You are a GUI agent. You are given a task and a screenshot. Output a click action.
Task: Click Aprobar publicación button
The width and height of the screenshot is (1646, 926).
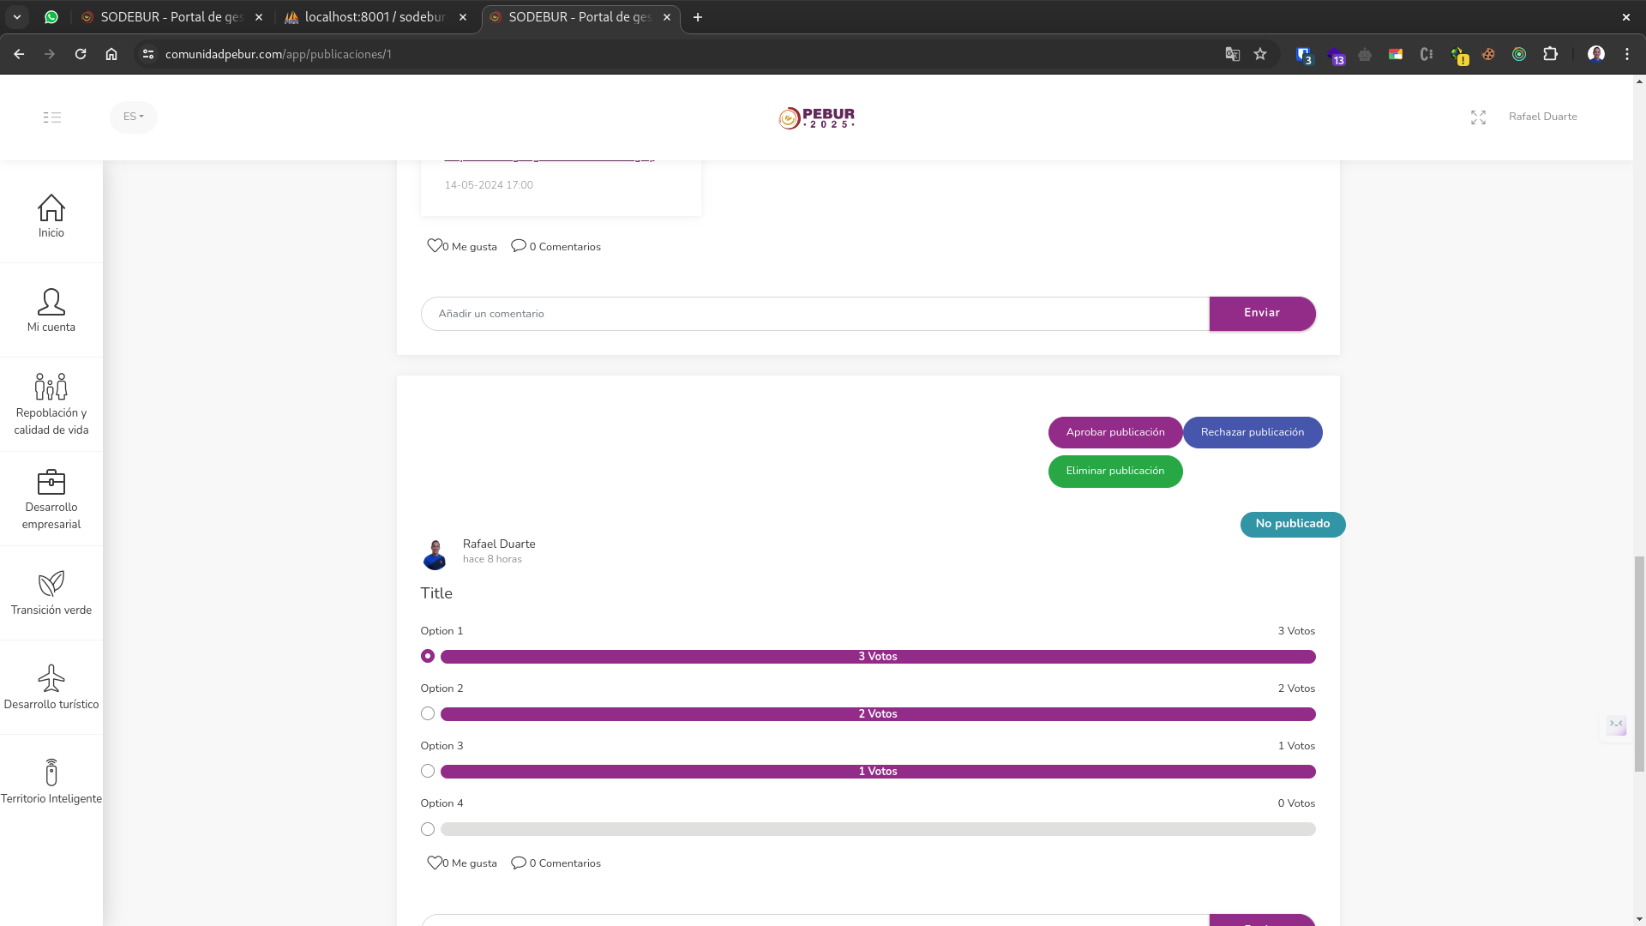[1114, 432]
